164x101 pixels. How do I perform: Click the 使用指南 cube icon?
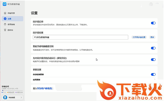point(5,24)
